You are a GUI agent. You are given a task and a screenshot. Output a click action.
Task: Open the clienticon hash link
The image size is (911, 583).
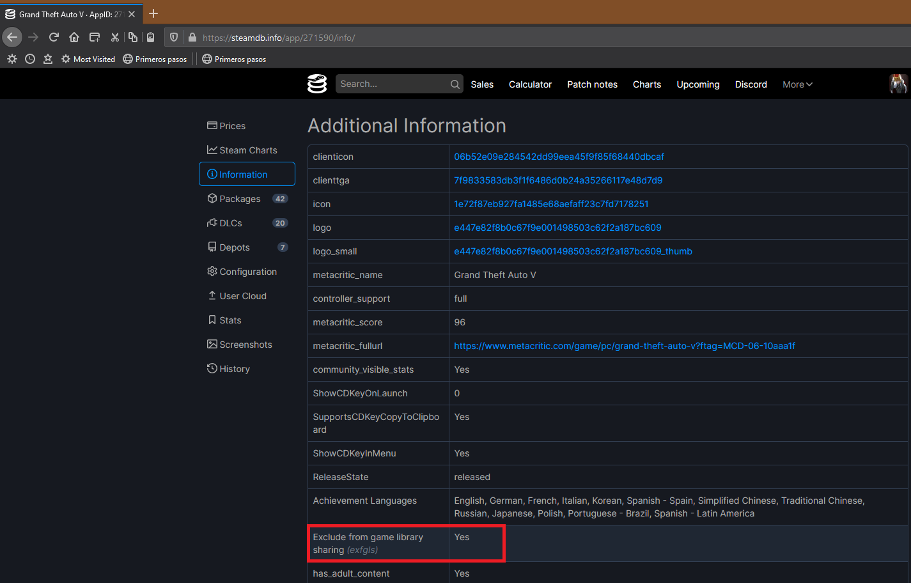tap(559, 157)
